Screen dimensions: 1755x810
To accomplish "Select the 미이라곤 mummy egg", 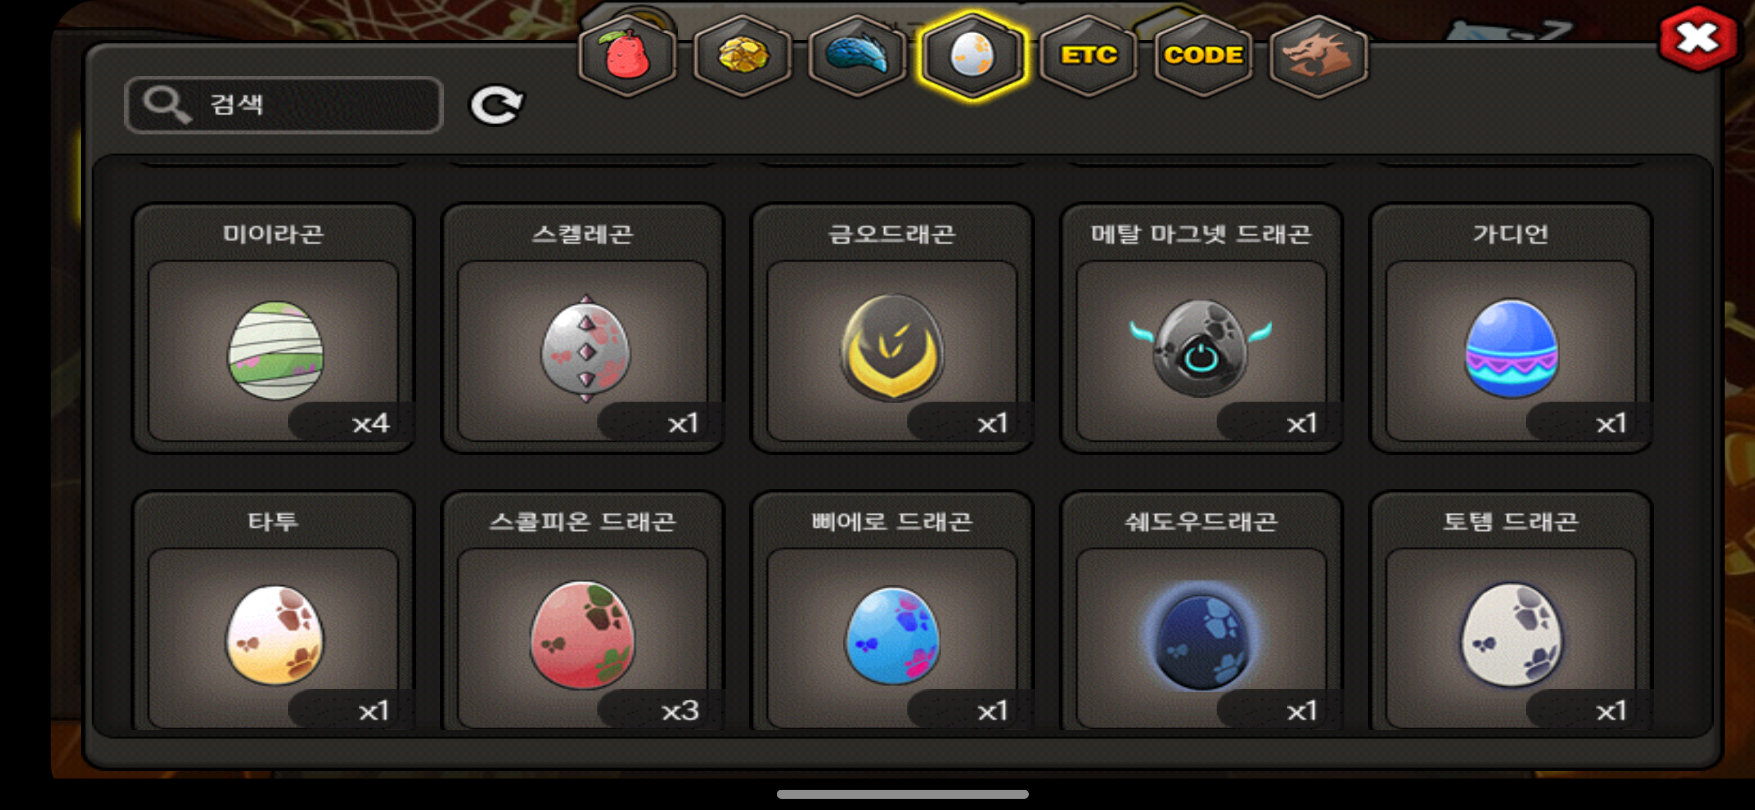I will click(273, 329).
